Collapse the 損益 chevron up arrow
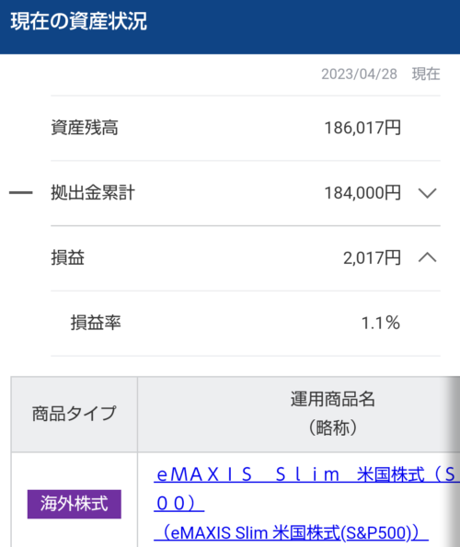 click(x=427, y=257)
